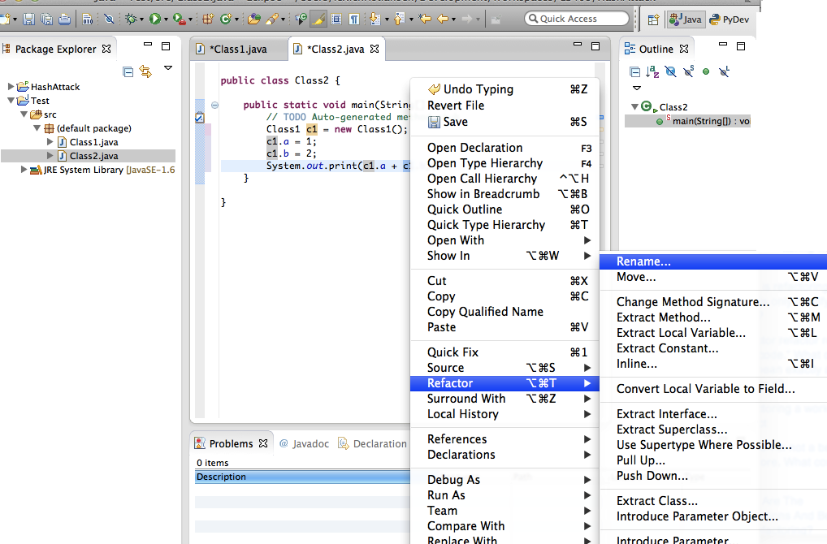827x544 pixels.
Task: Expand the Class1.java tree node
Action: coord(50,142)
